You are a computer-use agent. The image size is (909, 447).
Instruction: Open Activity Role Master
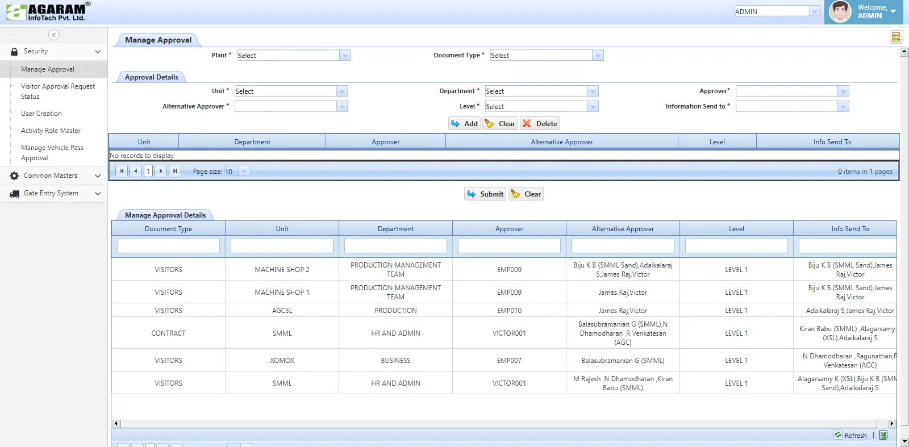coord(51,131)
